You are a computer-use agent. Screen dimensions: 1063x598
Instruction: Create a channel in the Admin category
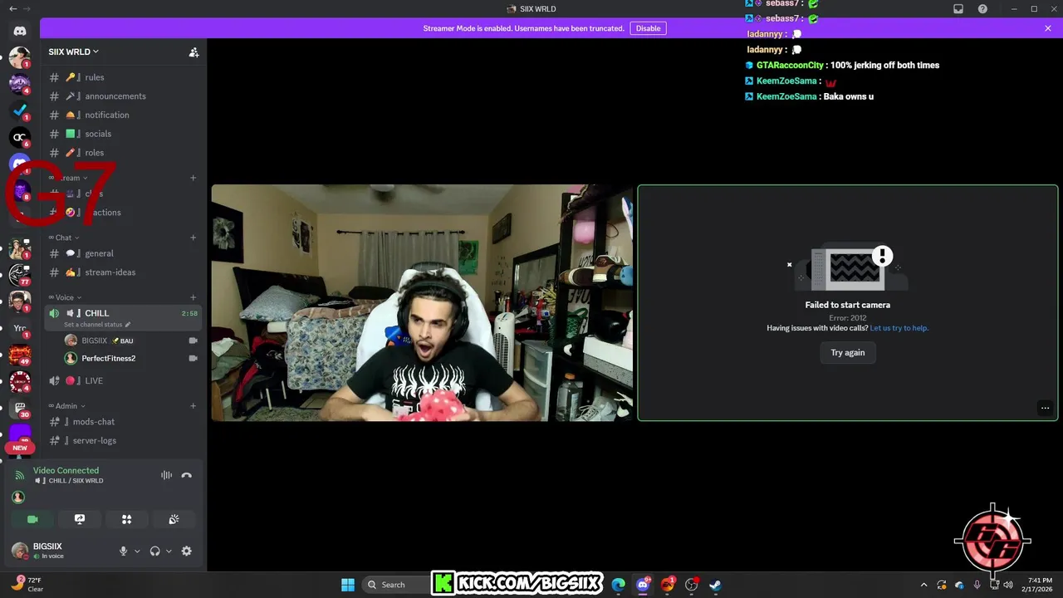click(193, 406)
